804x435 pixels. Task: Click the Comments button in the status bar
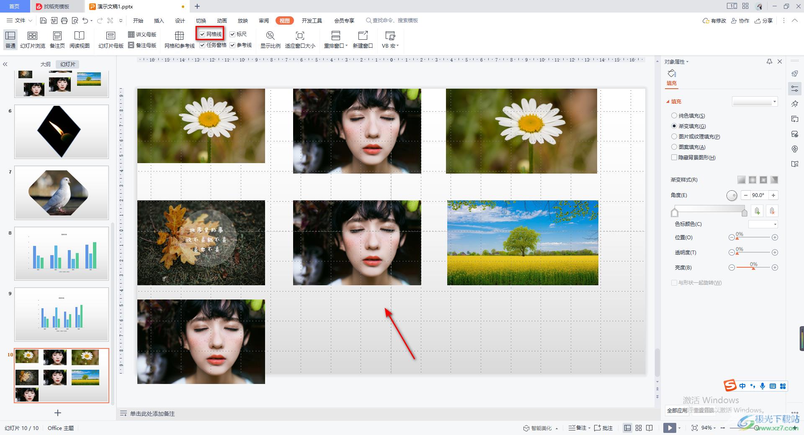point(603,428)
